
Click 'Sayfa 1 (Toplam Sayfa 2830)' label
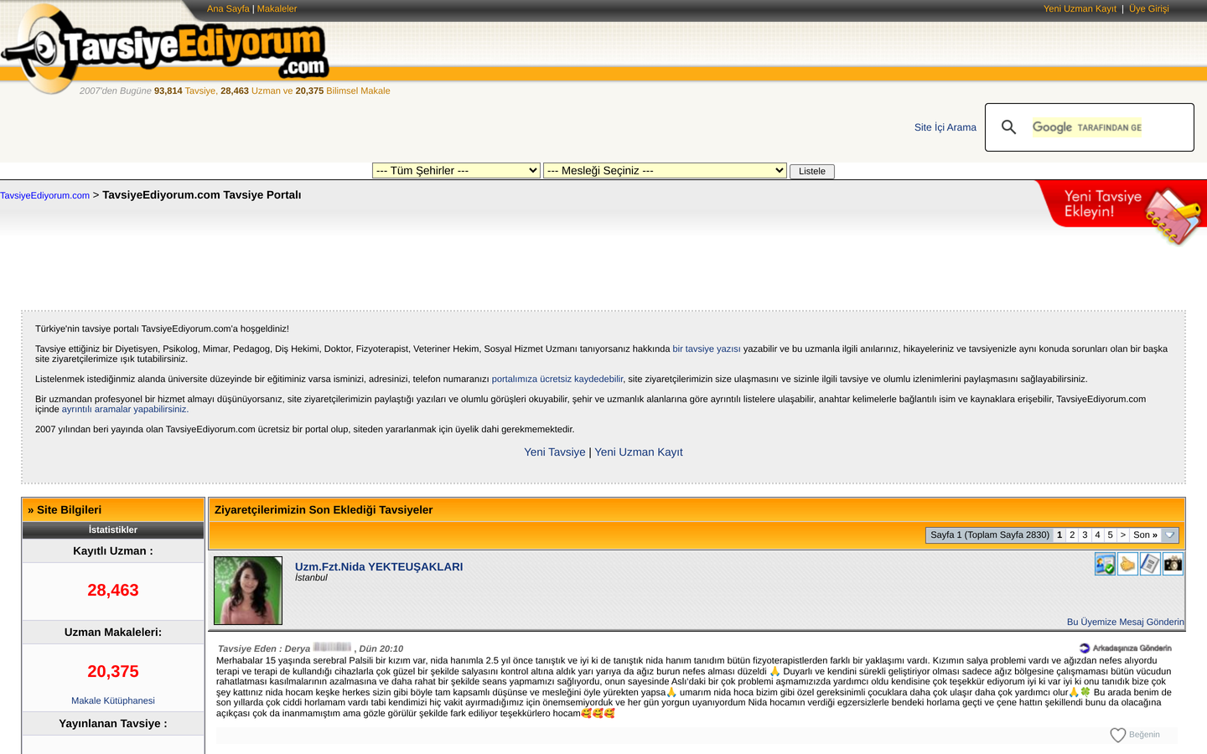990,535
